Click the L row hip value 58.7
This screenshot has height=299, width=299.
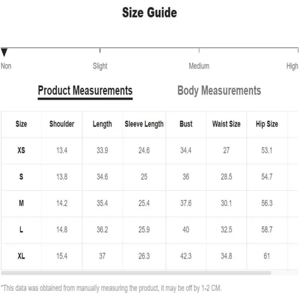(267, 229)
